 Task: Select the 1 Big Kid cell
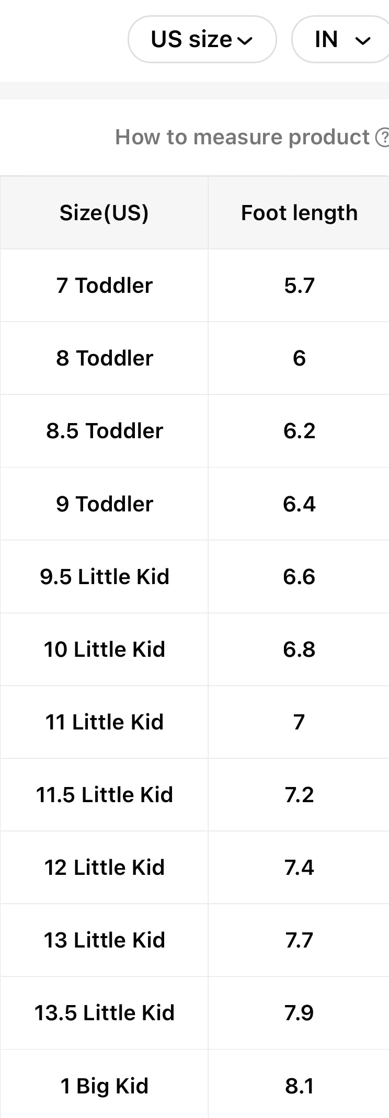[x=105, y=1086]
